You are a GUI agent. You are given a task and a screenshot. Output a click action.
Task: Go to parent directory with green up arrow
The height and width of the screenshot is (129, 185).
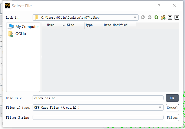click(x=156, y=17)
